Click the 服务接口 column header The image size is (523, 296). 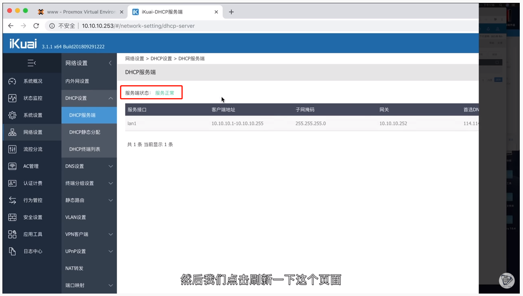(137, 110)
